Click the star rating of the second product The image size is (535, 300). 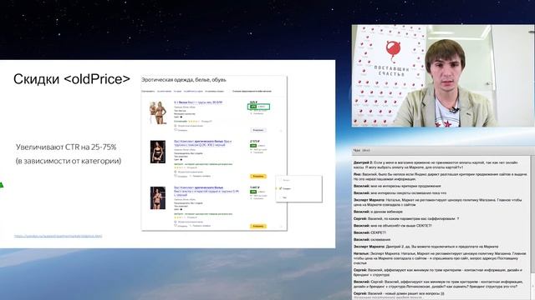point(180,167)
